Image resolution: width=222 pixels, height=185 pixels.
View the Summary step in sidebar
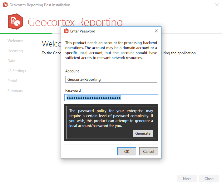coord(15,91)
